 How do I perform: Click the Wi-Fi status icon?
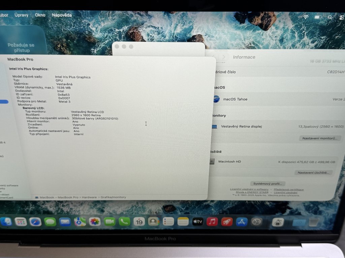306,17
